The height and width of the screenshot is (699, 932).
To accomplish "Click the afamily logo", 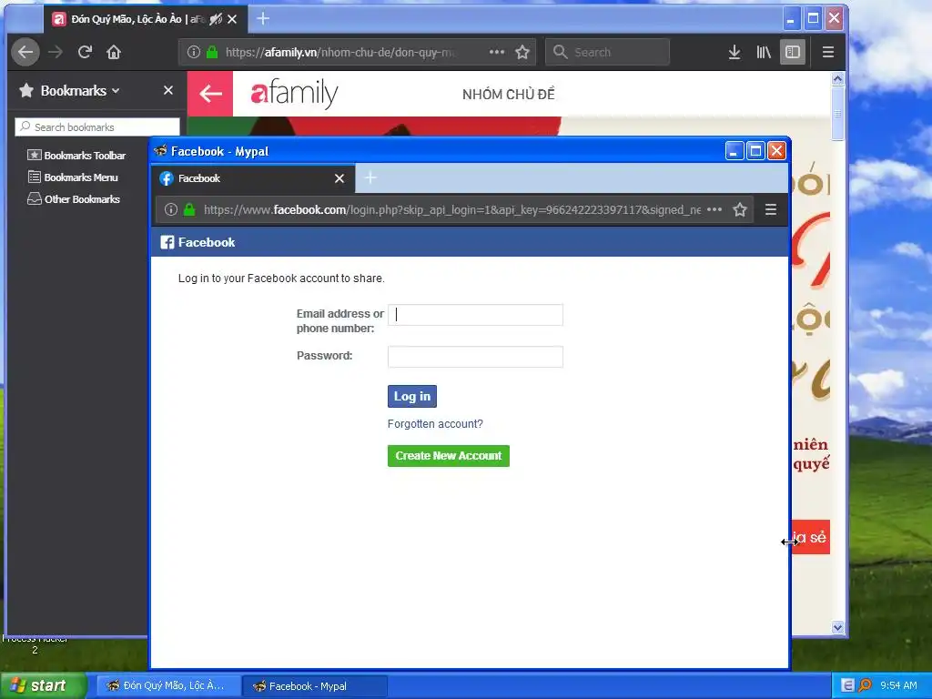I will (x=294, y=94).
